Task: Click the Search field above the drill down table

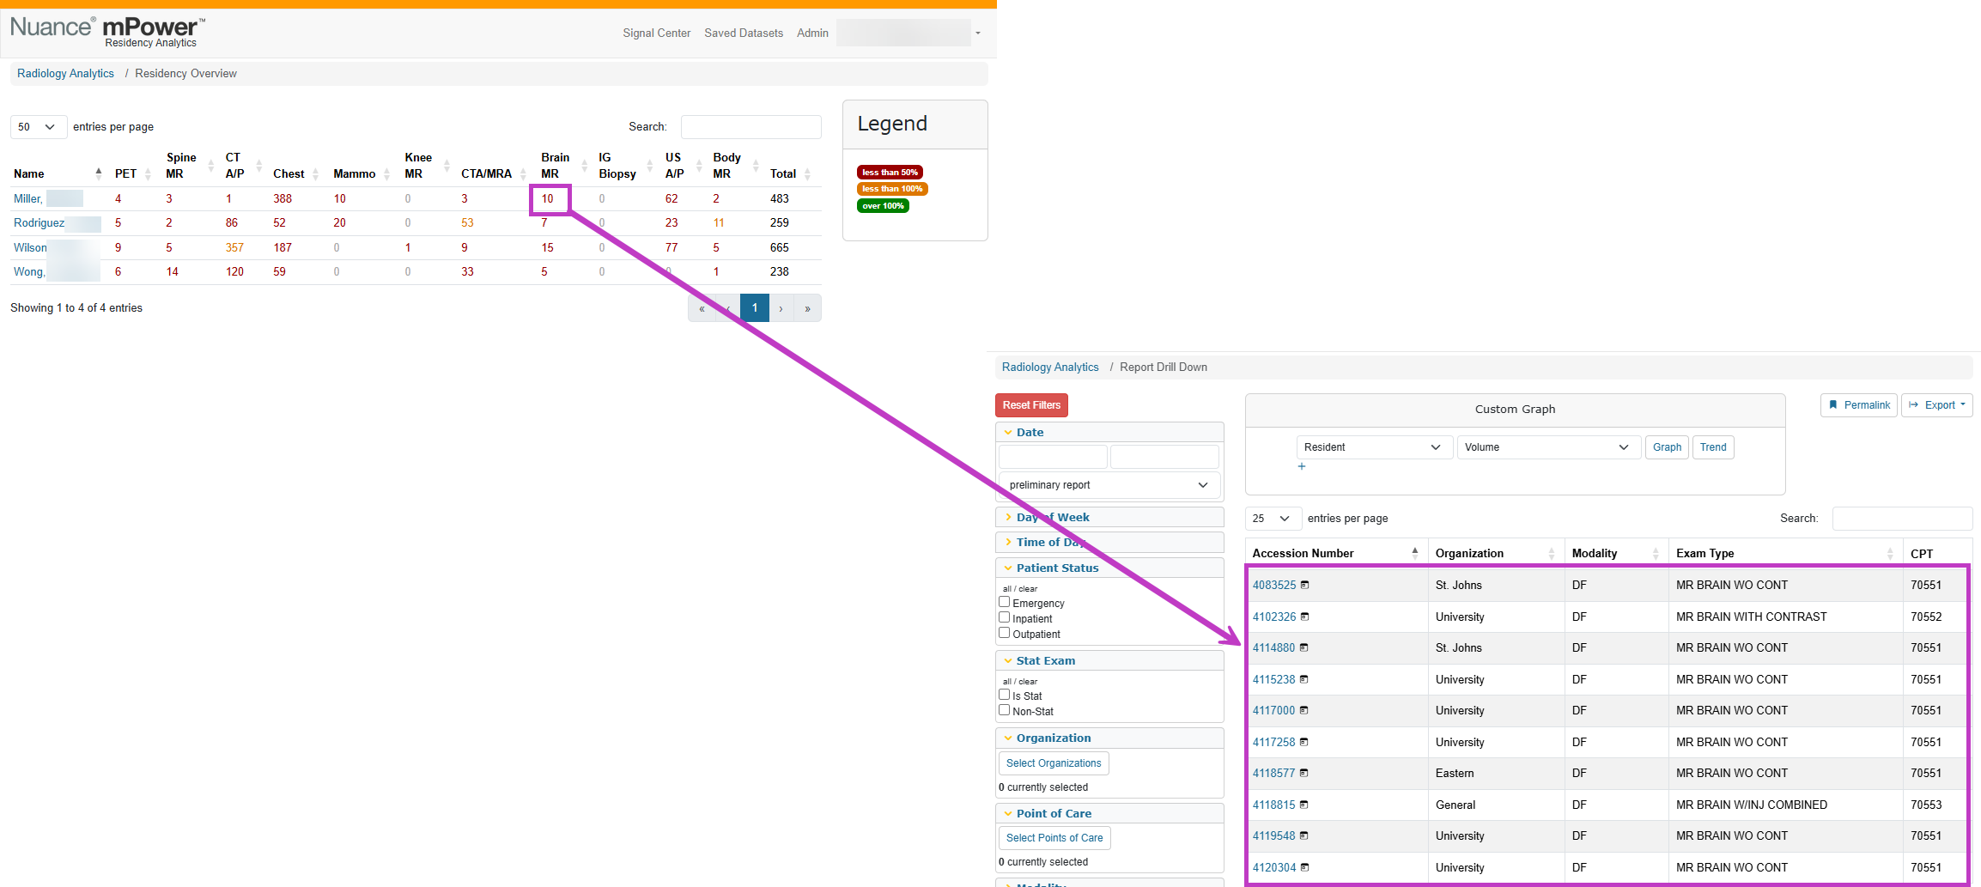Action: (x=1902, y=519)
